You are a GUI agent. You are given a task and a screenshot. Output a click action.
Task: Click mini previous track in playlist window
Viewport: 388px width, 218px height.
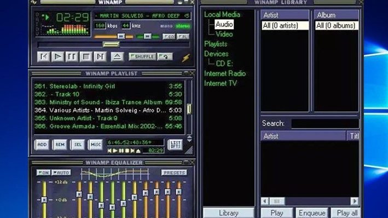(109, 151)
